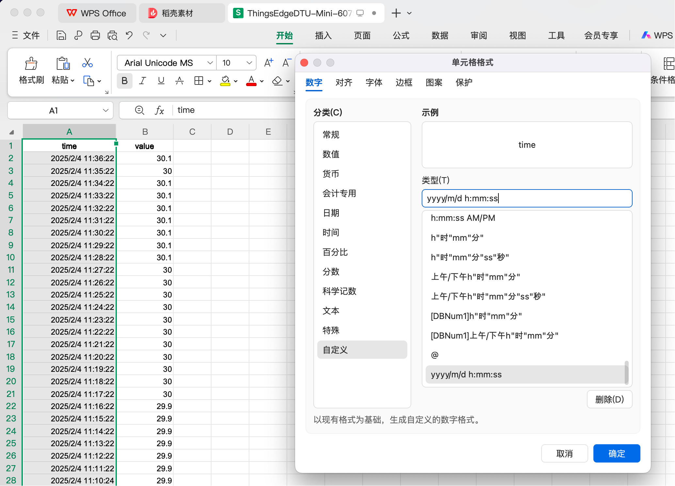675x486 pixels.
Task: Click the Clear eraser icon
Action: click(x=277, y=81)
